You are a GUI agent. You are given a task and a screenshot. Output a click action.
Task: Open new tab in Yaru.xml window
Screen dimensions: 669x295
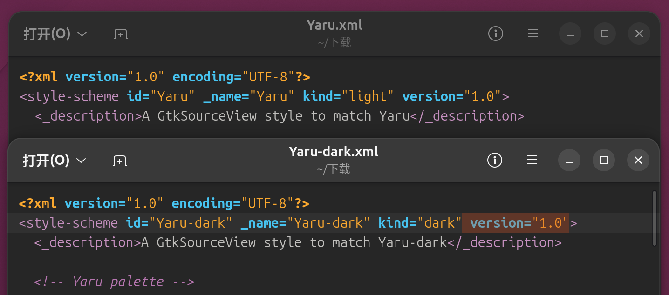(121, 34)
